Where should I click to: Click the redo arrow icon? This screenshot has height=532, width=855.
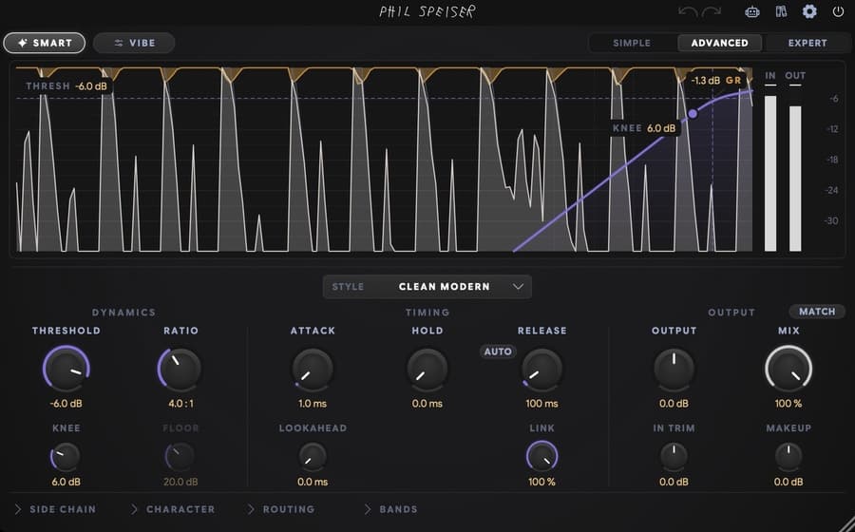click(711, 12)
